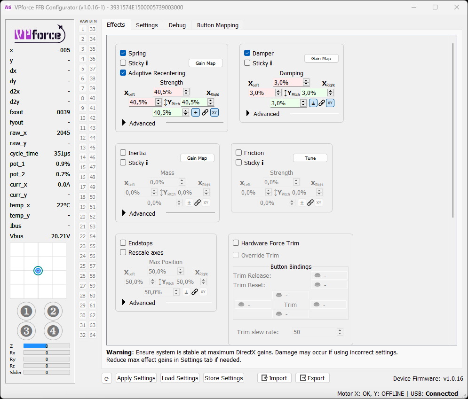The height and width of the screenshot is (399, 468).
Task: Click the ± symmetry button in Damper panel
Action: [313, 103]
